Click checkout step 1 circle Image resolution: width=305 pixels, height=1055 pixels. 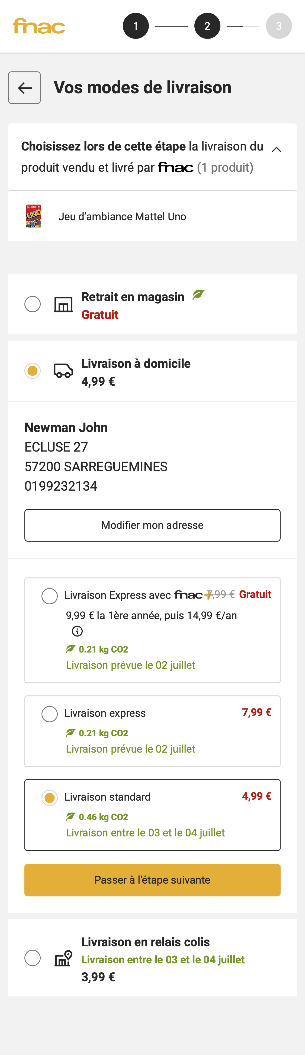pyautogui.click(x=136, y=25)
